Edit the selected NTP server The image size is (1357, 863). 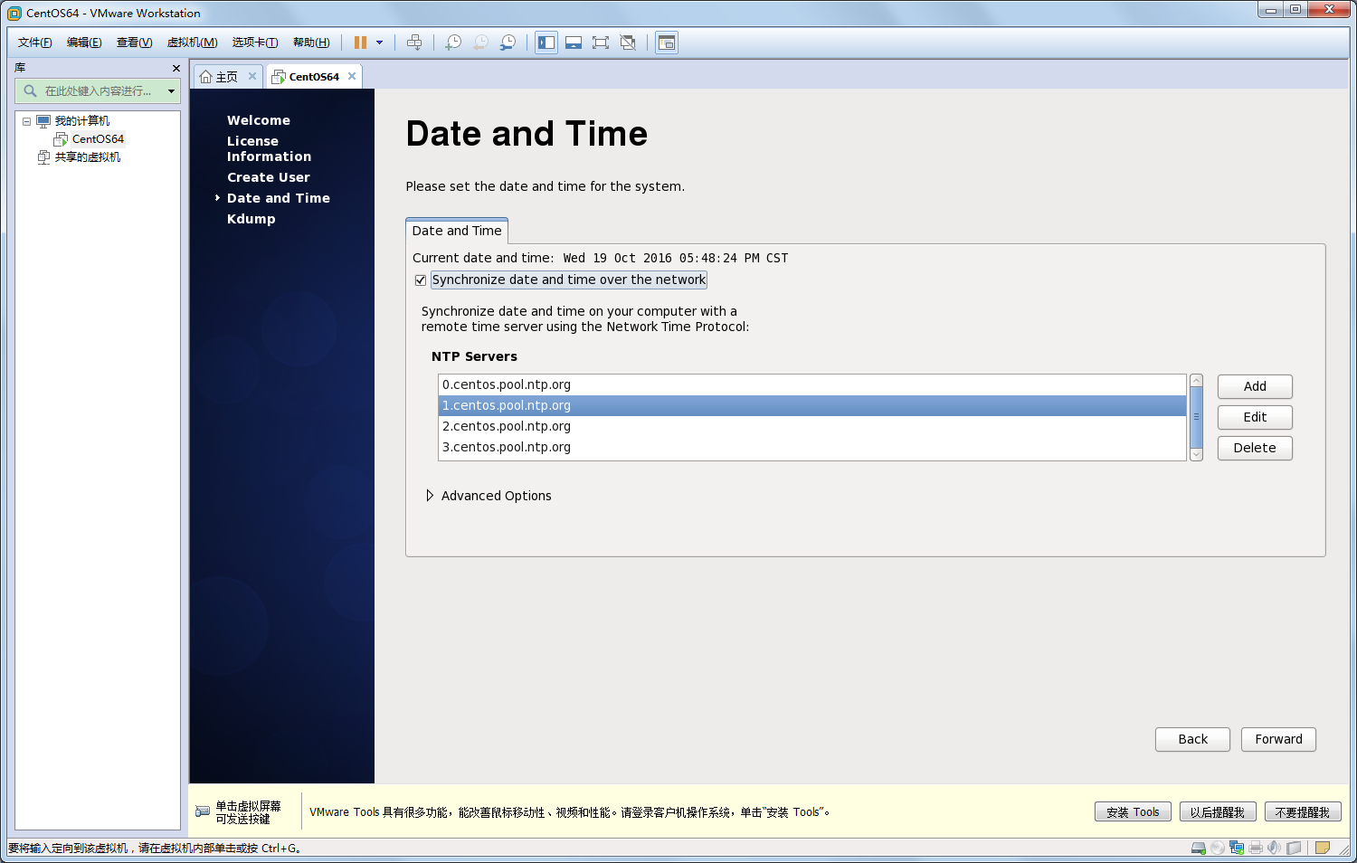pyautogui.click(x=1255, y=417)
